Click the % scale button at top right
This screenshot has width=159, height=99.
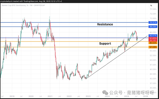click(x=151, y=6)
